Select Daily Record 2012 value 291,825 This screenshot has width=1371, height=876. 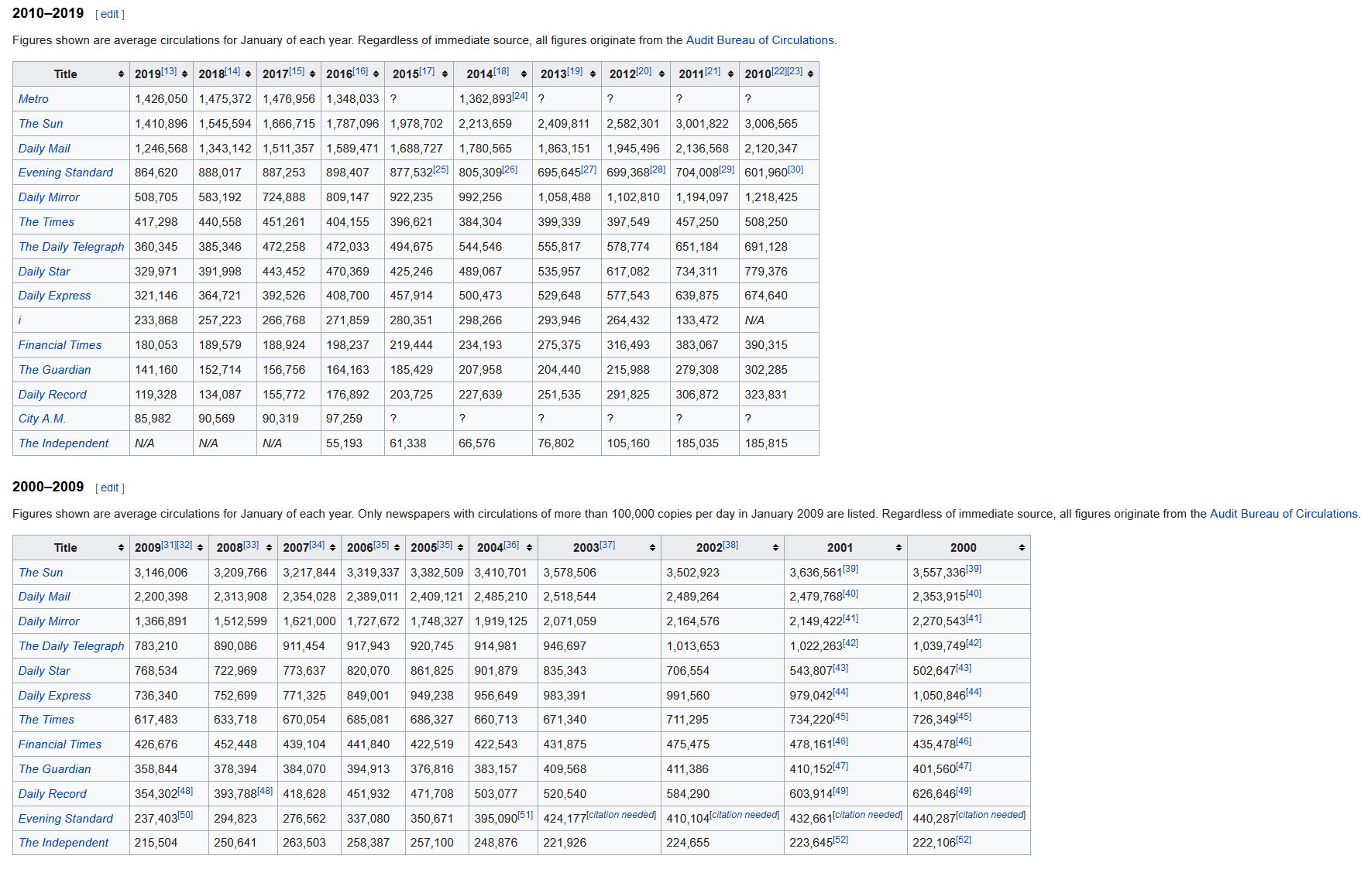[628, 395]
